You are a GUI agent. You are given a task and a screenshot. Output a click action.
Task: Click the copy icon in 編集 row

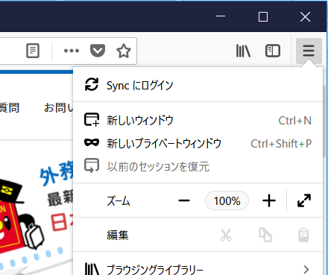[x=265, y=235]
